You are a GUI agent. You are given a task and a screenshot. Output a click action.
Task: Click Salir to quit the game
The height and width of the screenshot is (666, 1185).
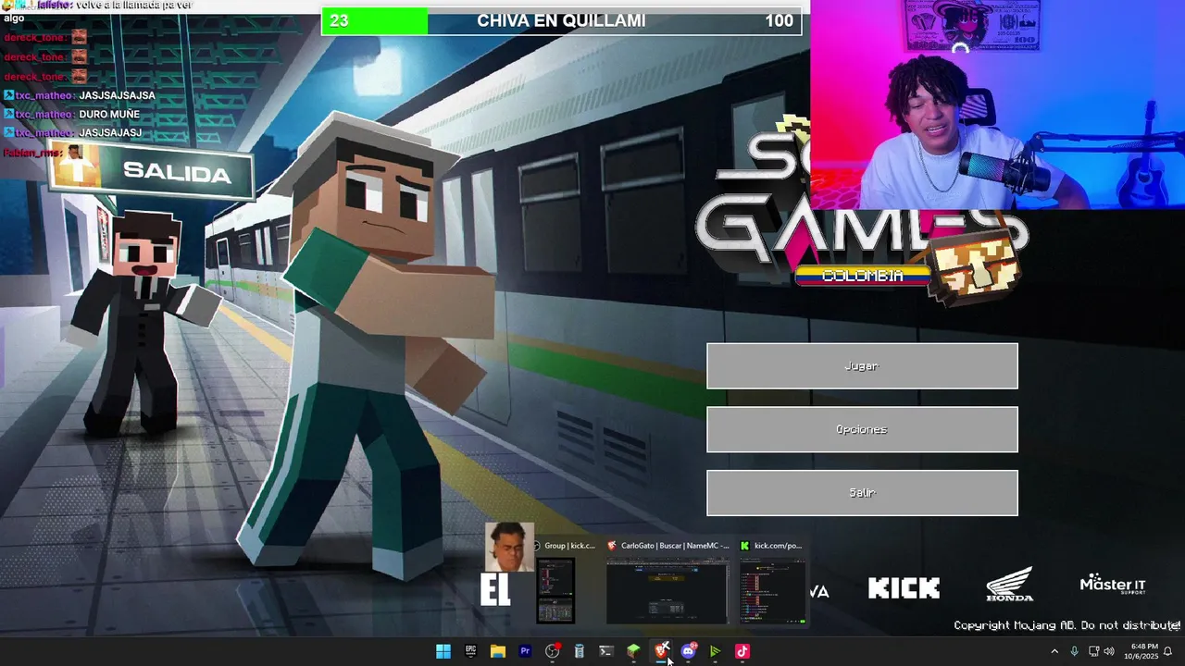pos(862,493)
